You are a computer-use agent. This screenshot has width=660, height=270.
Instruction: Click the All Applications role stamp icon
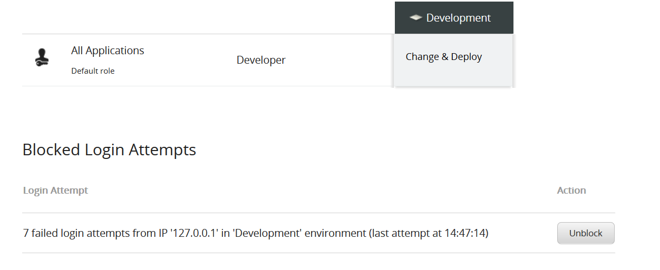42,58
